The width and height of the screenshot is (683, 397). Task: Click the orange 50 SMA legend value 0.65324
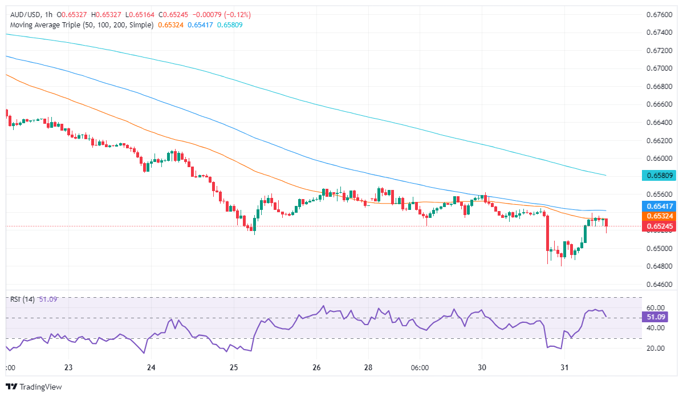pyautogui.click(x=170, y=25)
